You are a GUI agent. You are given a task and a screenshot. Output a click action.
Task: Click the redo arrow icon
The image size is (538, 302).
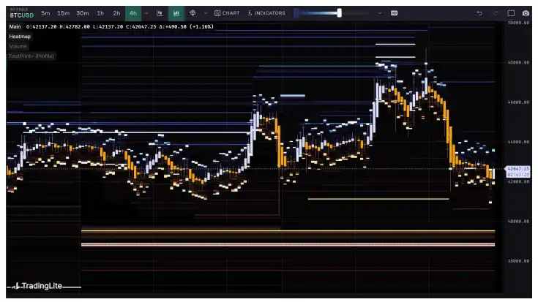tap(496, 13)
